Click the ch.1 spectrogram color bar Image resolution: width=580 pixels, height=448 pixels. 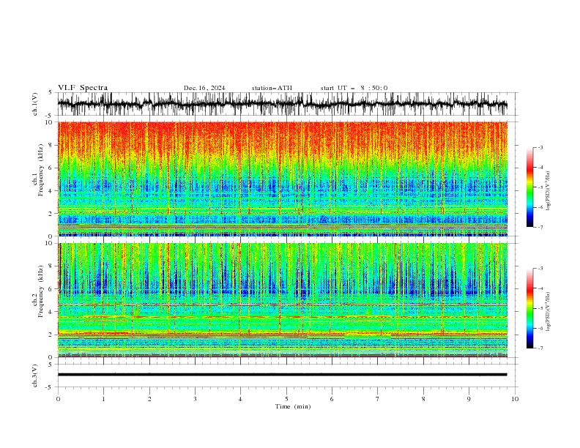[x=529, y=187]
